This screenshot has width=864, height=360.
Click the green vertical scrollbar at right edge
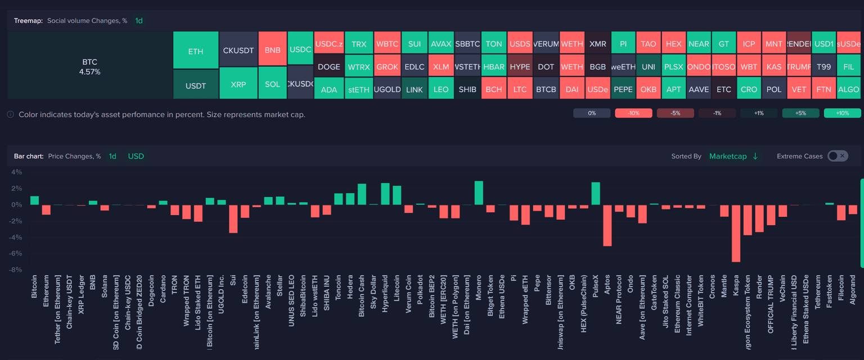click(x=862, y=223)
